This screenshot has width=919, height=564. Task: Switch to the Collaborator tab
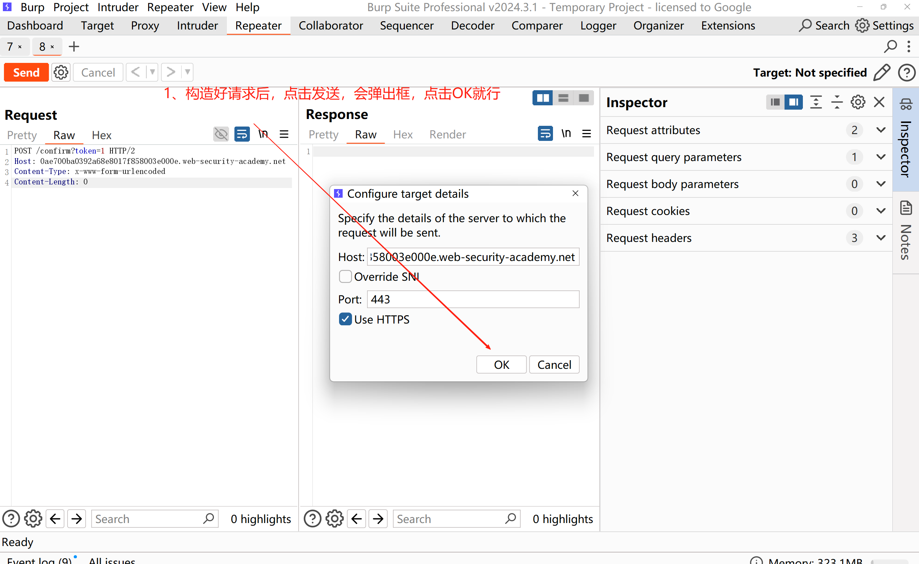tap(330, 26)
